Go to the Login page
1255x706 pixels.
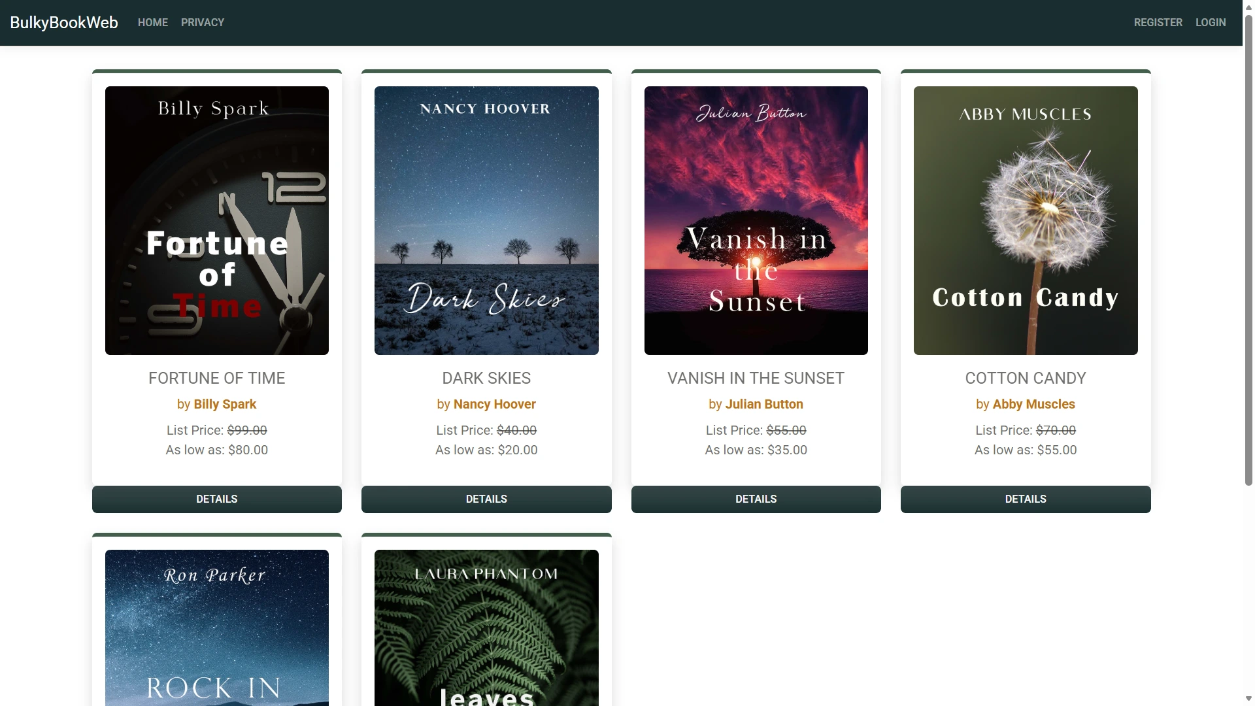(x=1211, y=22)
